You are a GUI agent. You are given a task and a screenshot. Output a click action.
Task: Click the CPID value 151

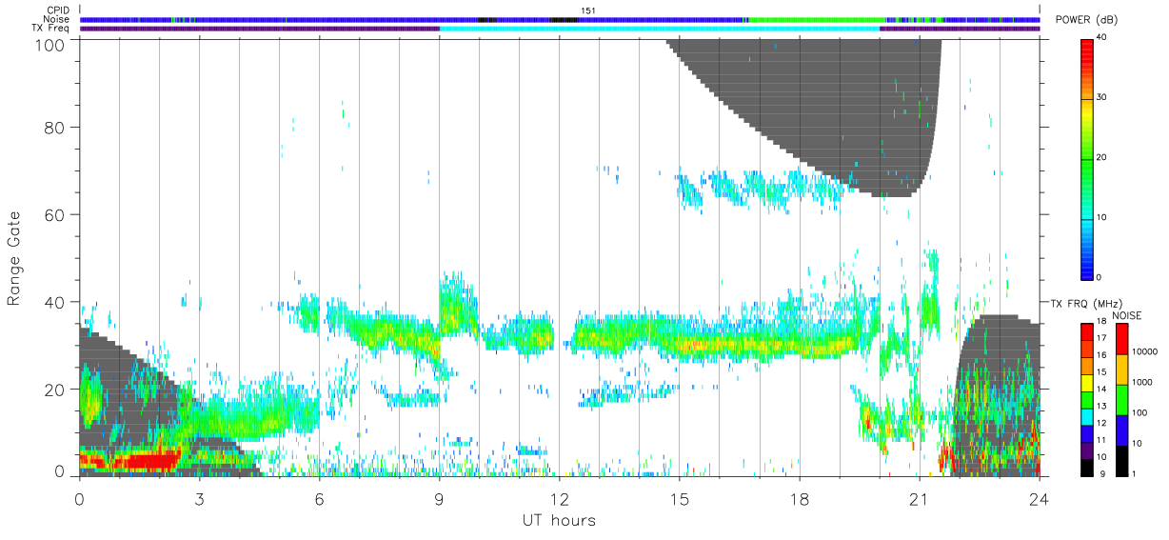[587, 10]
